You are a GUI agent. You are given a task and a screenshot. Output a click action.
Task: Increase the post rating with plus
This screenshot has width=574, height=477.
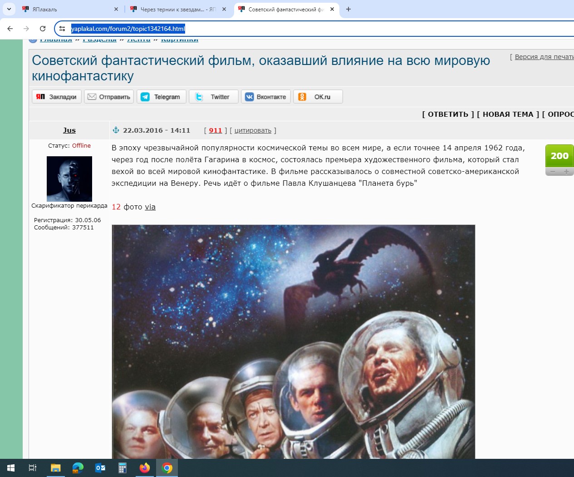[x=566, y=172]
